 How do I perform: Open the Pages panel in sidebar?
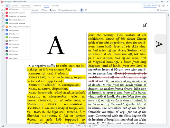click(3, 14)
